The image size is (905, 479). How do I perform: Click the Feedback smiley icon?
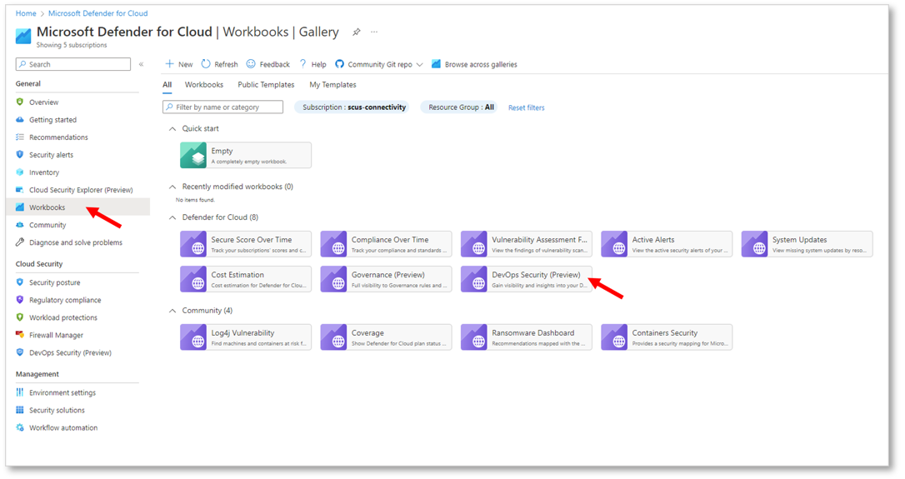click(251, 64)
